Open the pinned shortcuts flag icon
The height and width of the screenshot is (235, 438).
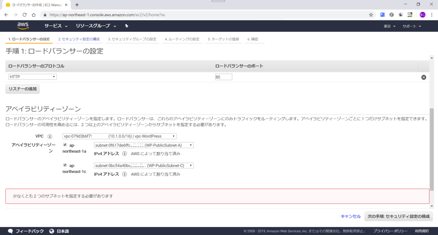click(126, 26)
